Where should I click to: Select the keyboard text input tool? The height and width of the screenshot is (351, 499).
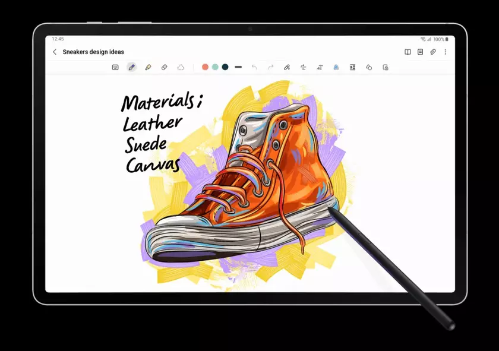(x=115, y=67)
